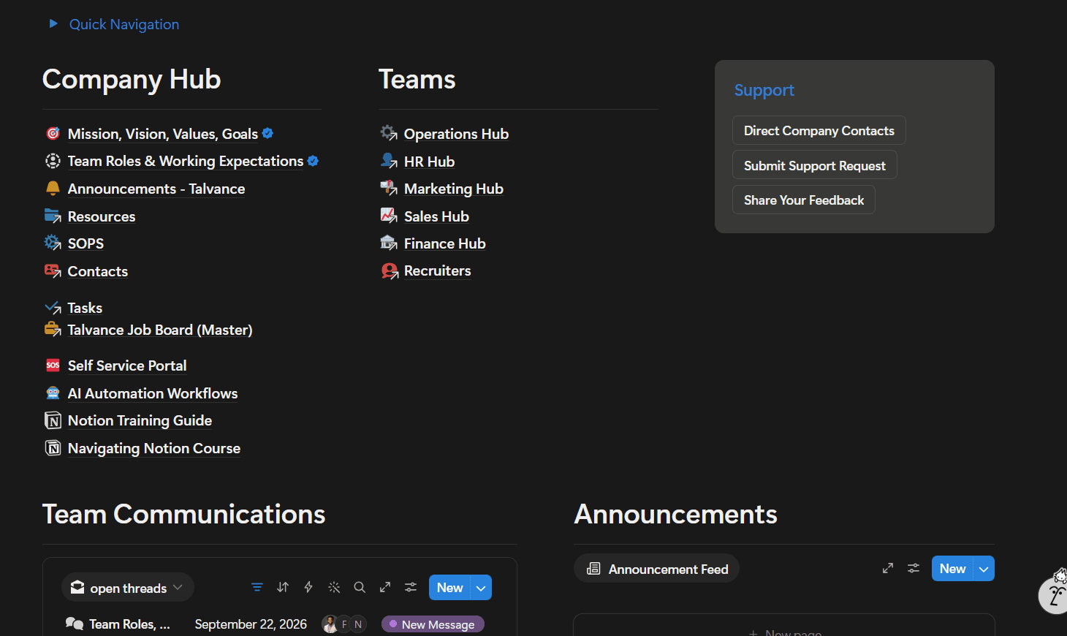Click Direct Company Contacts button
1067x636 pixels.
click(x=819, y=131)
